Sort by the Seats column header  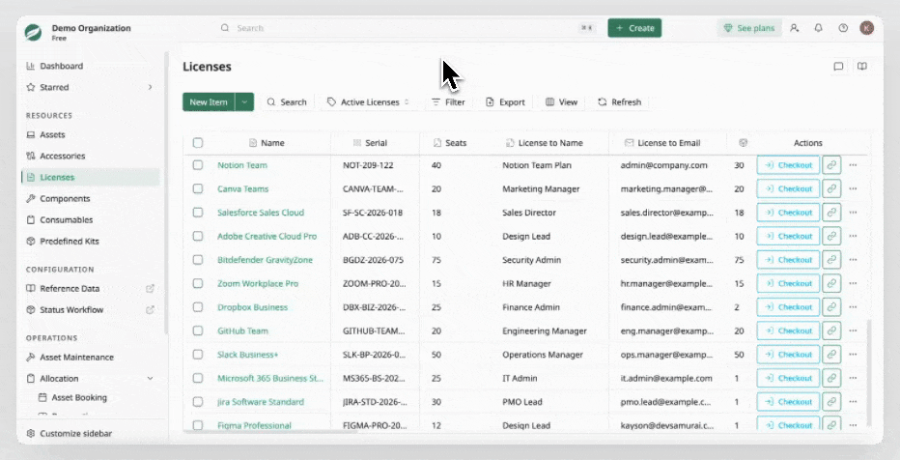click(x=450, y=143)
